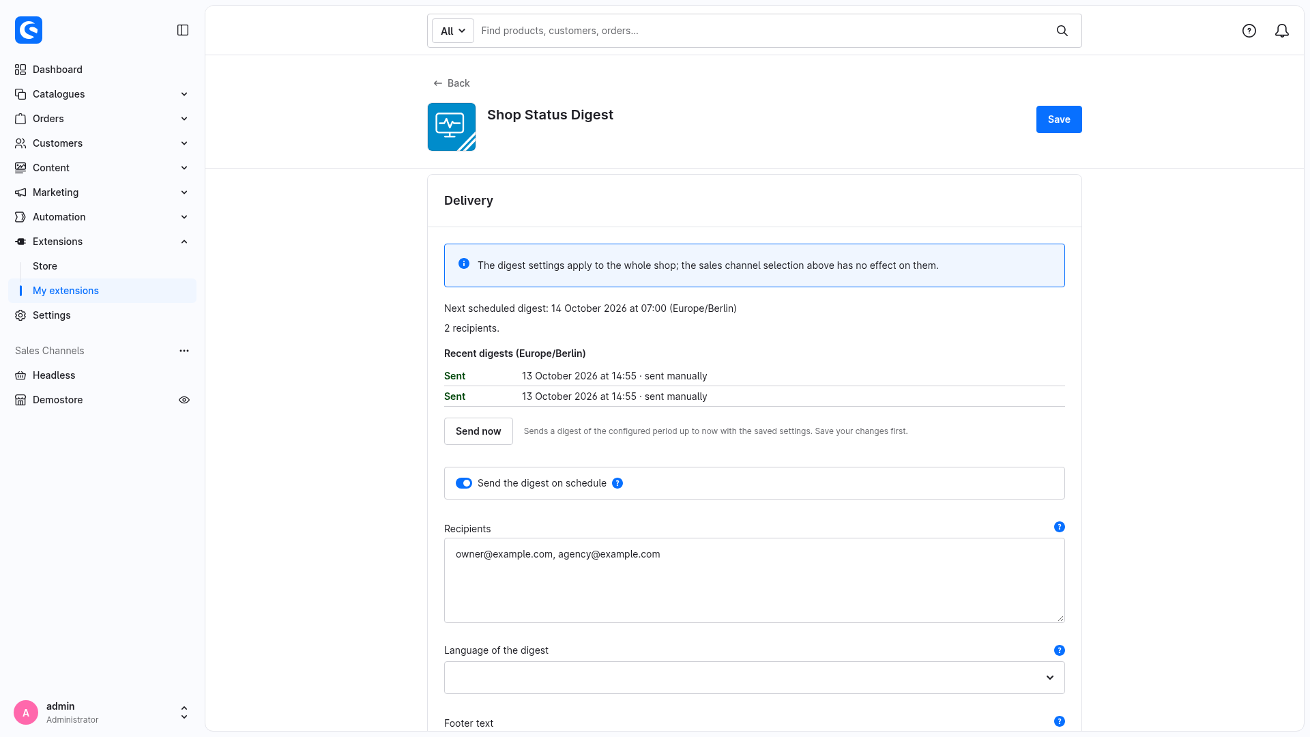
Task: Click the admin user avatar
Action: pos(26,712)
